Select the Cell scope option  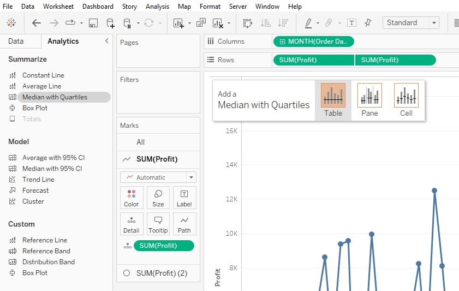406,100
